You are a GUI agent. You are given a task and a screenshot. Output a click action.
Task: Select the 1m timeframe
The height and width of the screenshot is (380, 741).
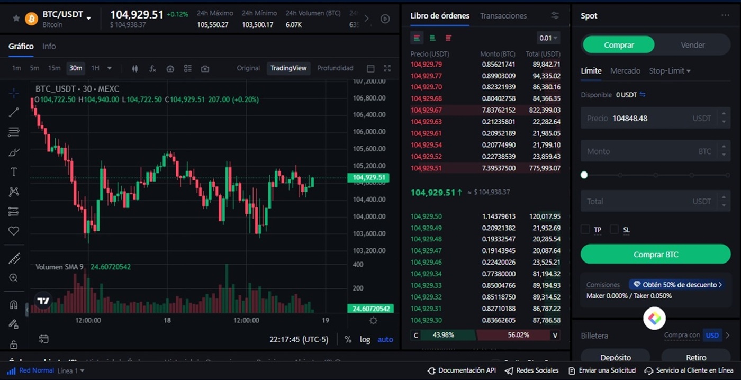(x=16, y=68)
